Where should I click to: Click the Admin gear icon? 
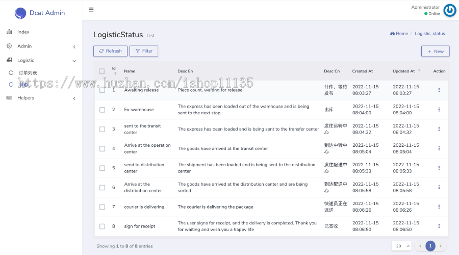tap(9, 46)
